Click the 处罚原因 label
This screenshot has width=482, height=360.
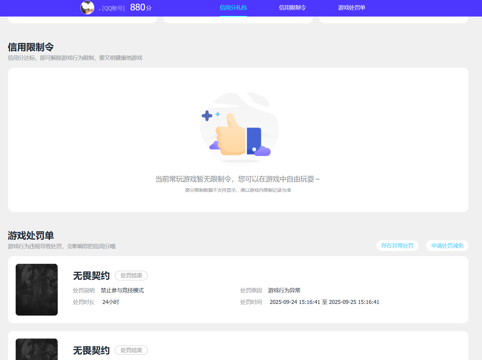point(251,290)
